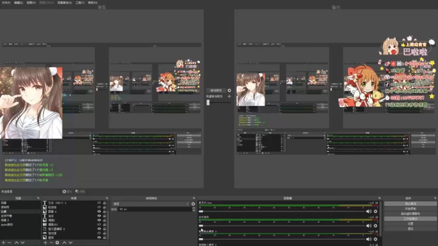
Task: Toggle the 工作室模式 button
Action: [x=410, y=219]
